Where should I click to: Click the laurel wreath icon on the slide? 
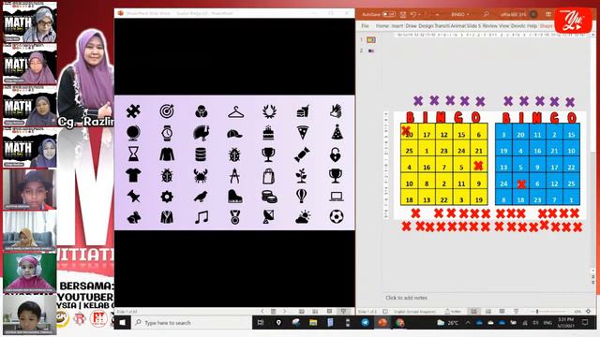click(x=269, y=111)
